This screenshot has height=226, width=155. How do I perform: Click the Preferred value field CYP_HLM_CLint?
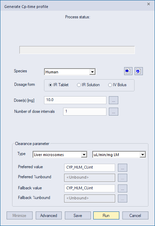(89, 168)
